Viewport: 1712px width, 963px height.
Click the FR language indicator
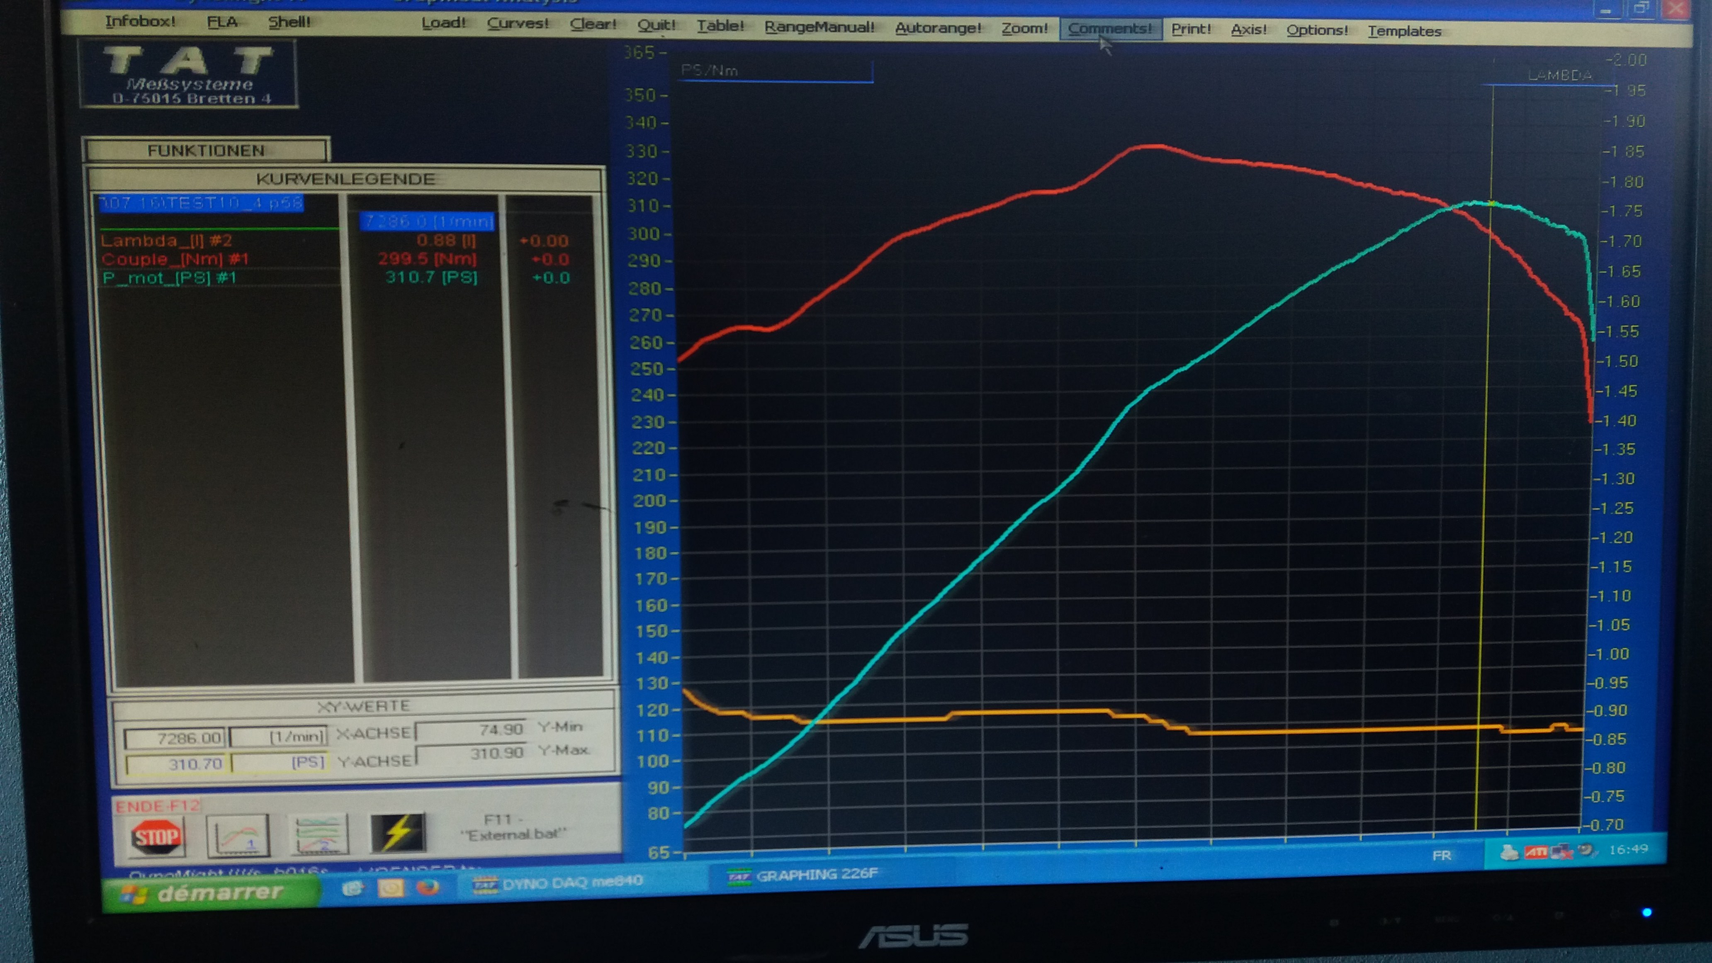pos(1442,855)
